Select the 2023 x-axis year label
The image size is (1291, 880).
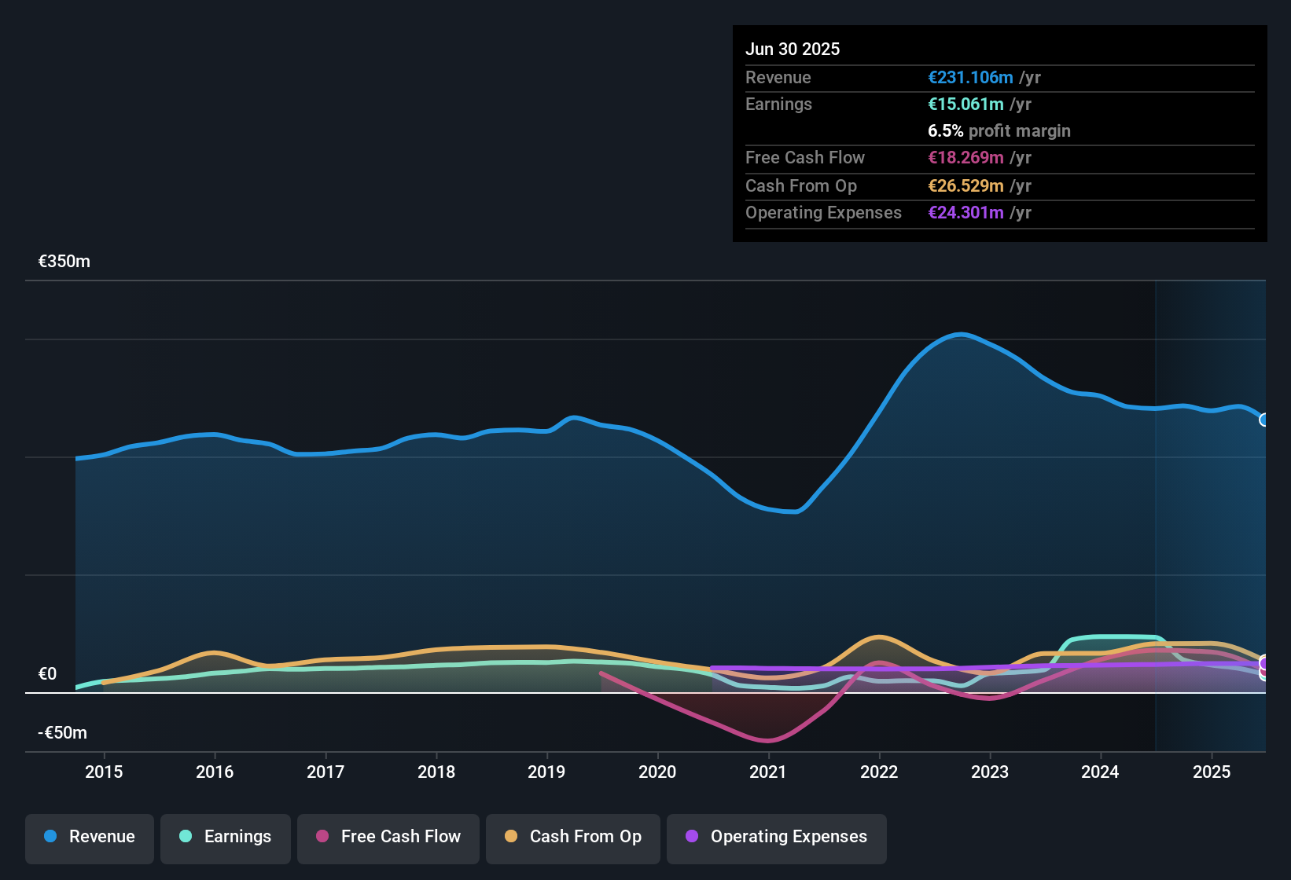990,772
